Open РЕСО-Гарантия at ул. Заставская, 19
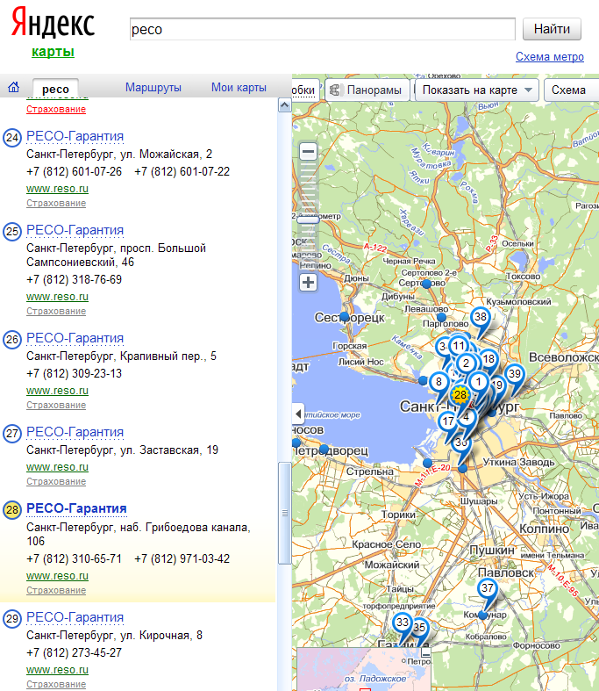Screen dimensions: 599x691 pyautogui.click(x=75, y=432)
